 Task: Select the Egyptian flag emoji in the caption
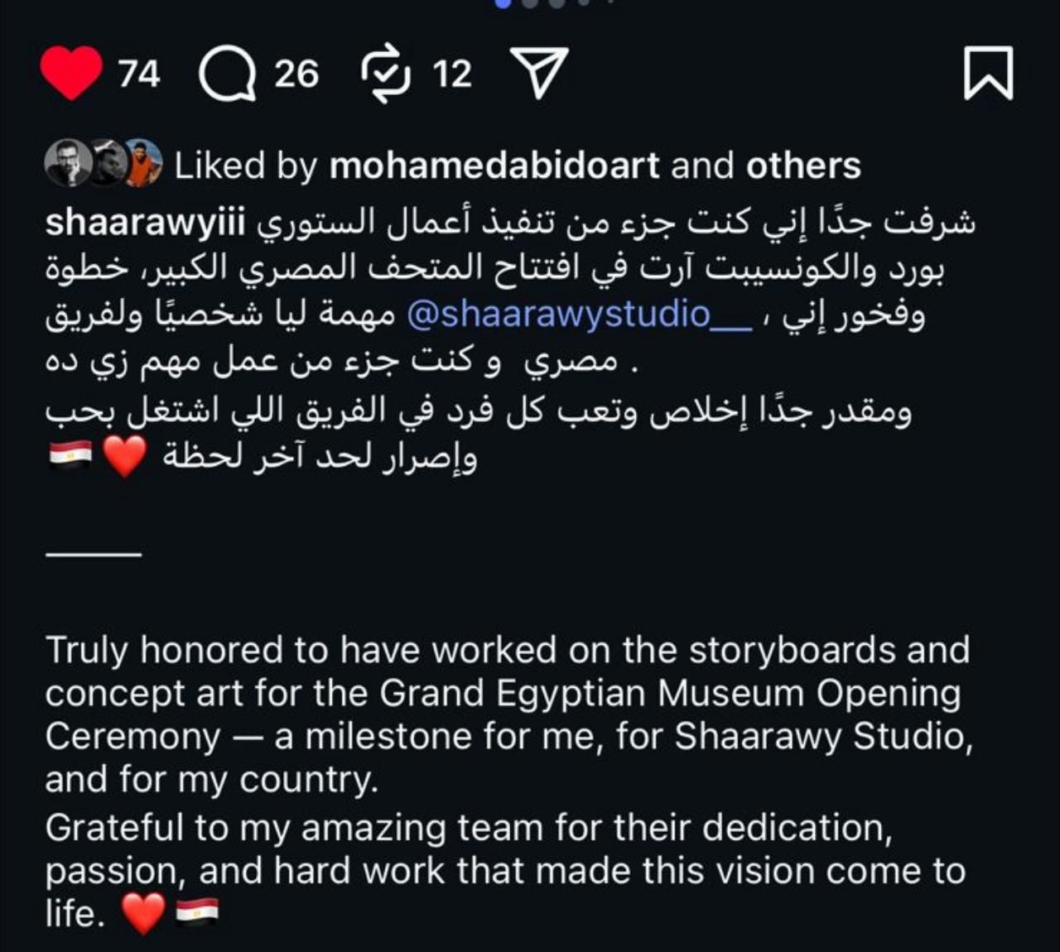pos(70,454)
